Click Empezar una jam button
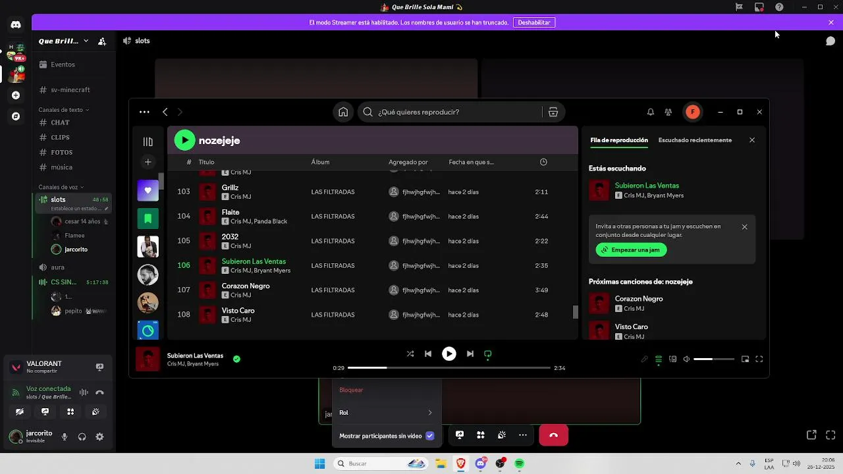Screen dimensions: 843x474 632,250
